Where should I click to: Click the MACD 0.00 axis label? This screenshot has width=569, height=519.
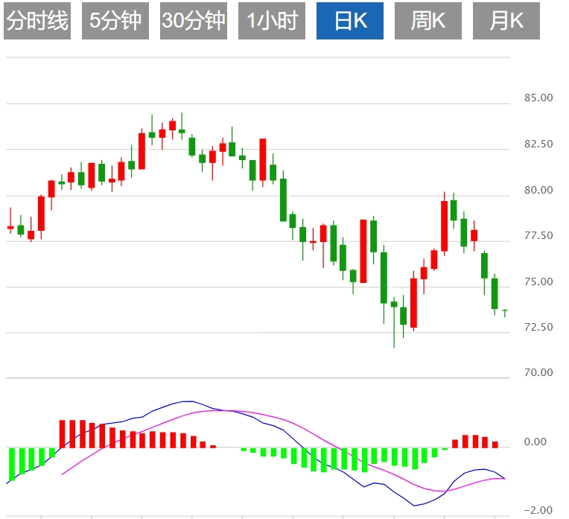[535, 442]
